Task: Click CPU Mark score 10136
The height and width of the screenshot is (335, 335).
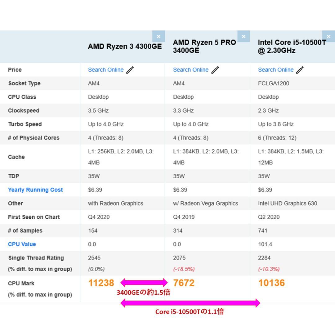Action: click(x=271, y=283)
